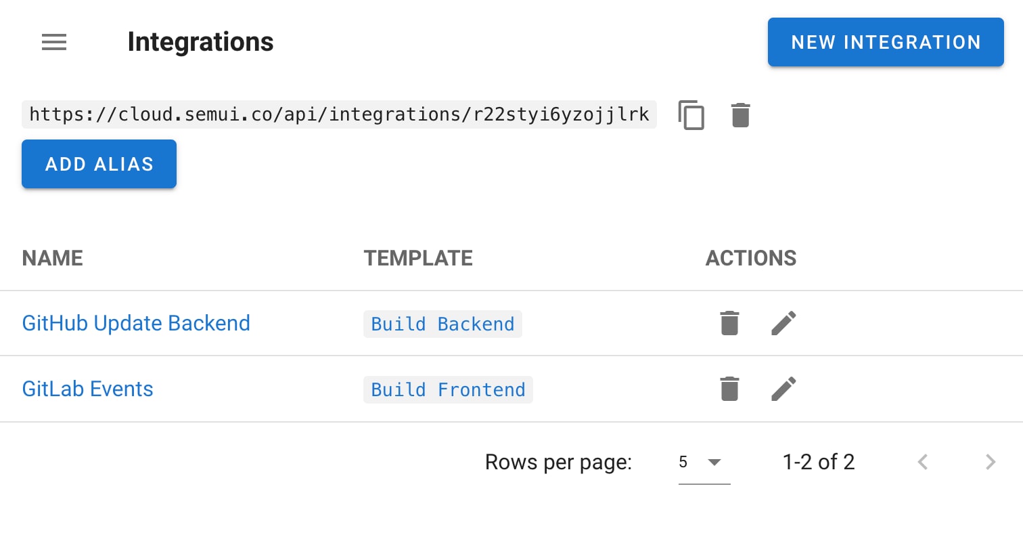The height and width of the screenshot is (535, 1023).
Task: Delete the integration alias URL
Action: coord(741,115)
